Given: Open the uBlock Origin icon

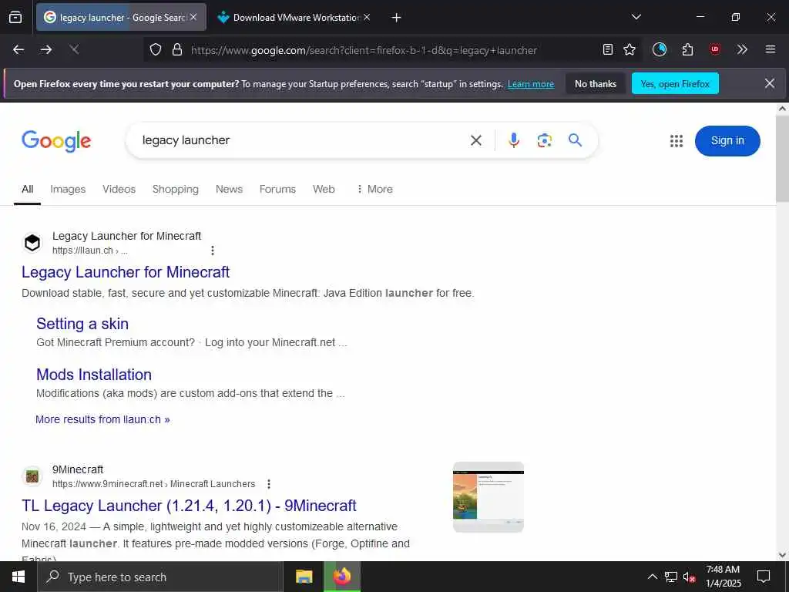Looking at the screenshot, I should (714, 49).
